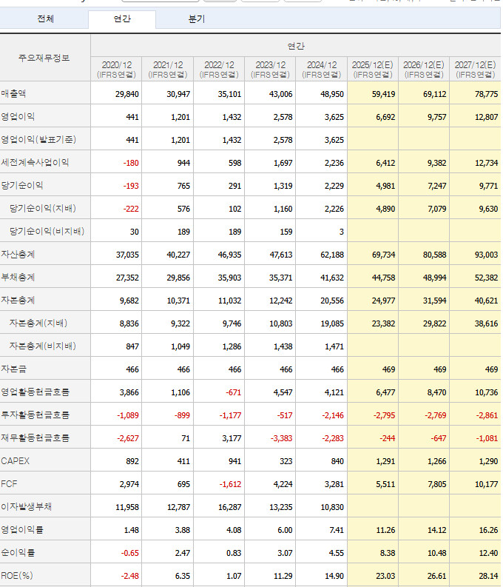
Task: Click the 2024/12 column header
Action: (321, 70)
